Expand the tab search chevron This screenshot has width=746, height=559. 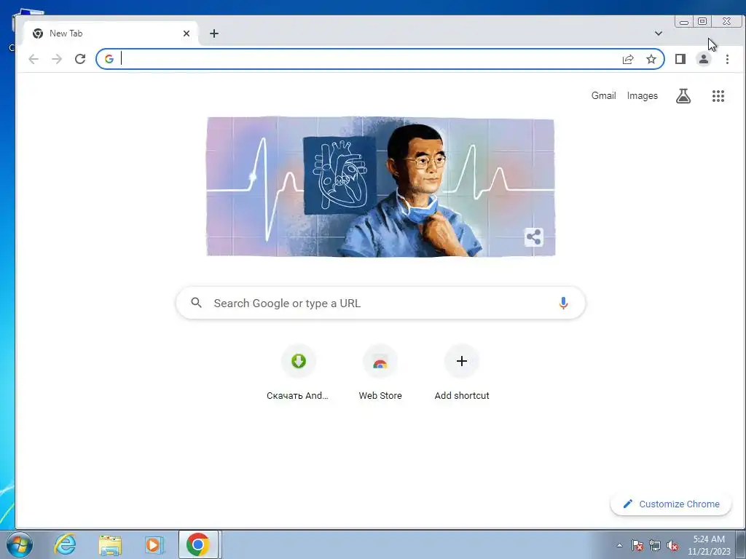point(659,33)
